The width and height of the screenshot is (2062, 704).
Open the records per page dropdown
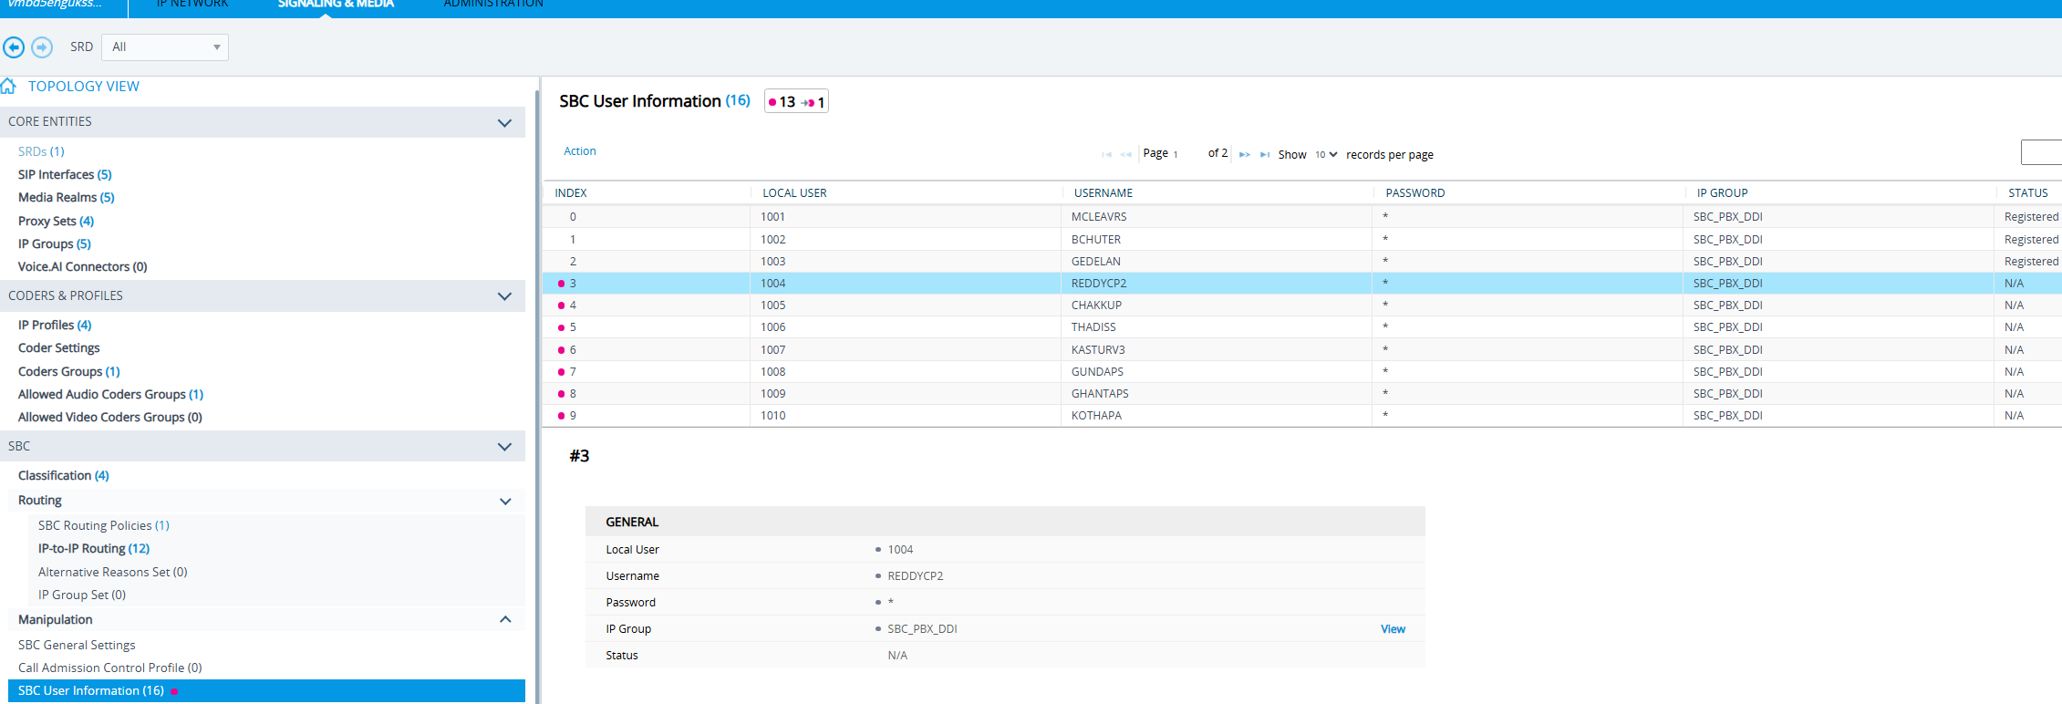(1326, 154)
